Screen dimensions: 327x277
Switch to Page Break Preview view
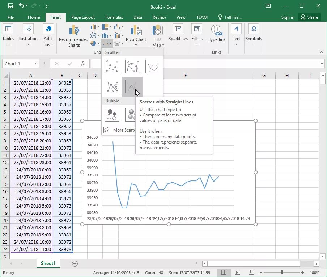251,273
